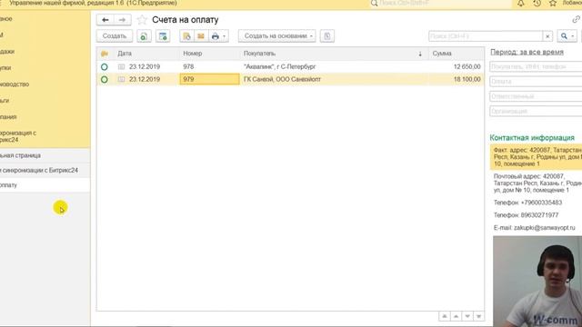
Task: Select buyer ГК Санвэй, ООО Санвэйопт
Action: coord(282,79)
